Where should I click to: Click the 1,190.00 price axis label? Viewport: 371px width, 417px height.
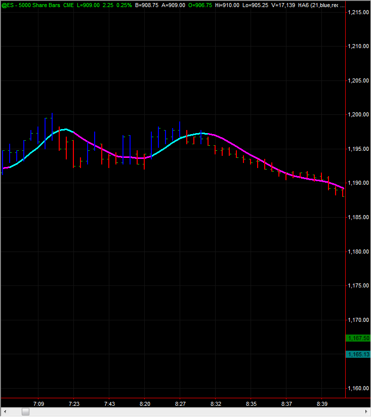[x=358, y=183]
